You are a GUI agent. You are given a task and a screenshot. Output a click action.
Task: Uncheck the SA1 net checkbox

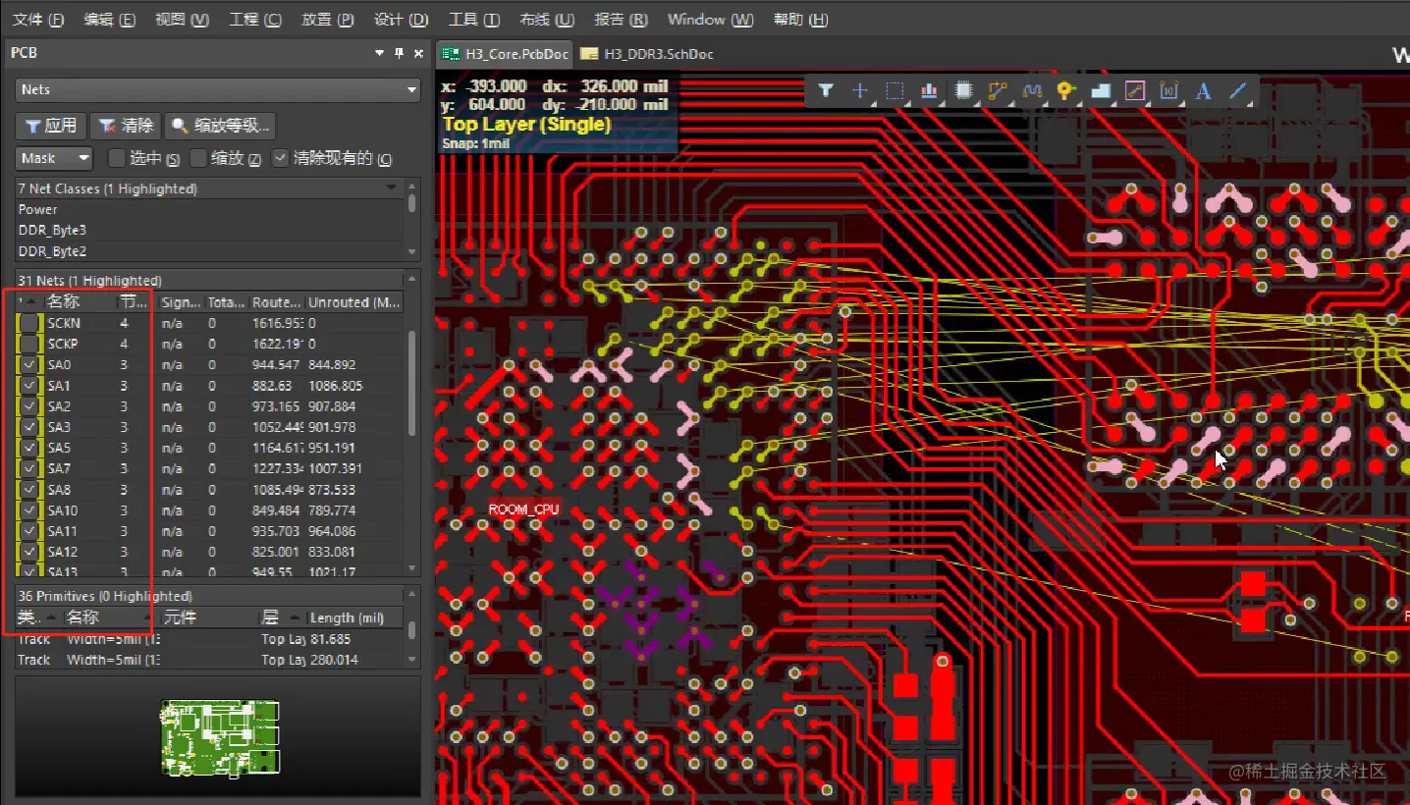coord(28,385)
